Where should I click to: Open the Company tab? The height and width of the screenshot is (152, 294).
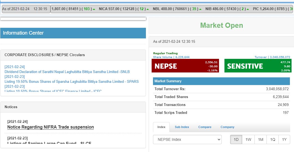(227, 127)
